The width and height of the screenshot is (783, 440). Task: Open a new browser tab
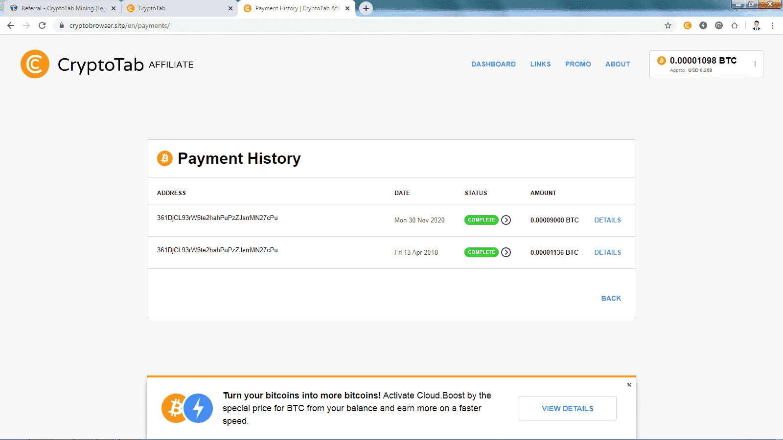point(366,8)
